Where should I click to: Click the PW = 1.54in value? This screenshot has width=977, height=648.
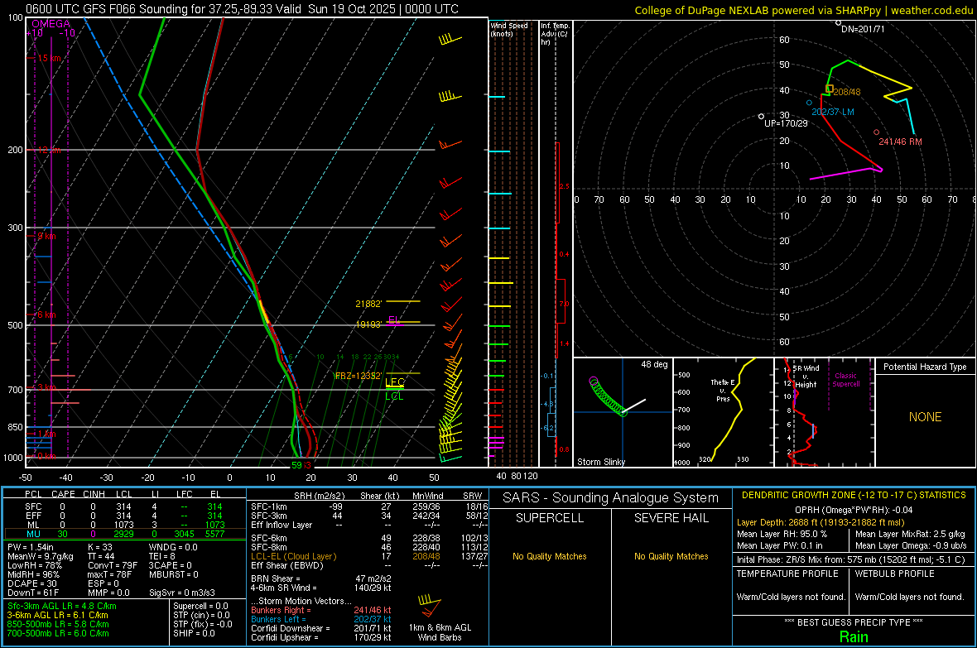[x=31, y=547]
